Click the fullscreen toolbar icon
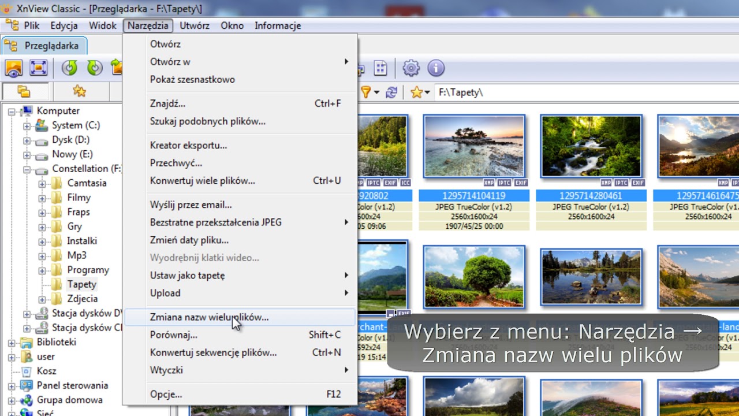Viewport: 739px width, 416px height. [x=38, y=68]
